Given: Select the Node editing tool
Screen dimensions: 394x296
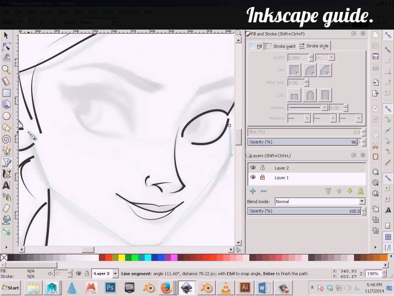Looking at the screenshot, I should (6, 47).
